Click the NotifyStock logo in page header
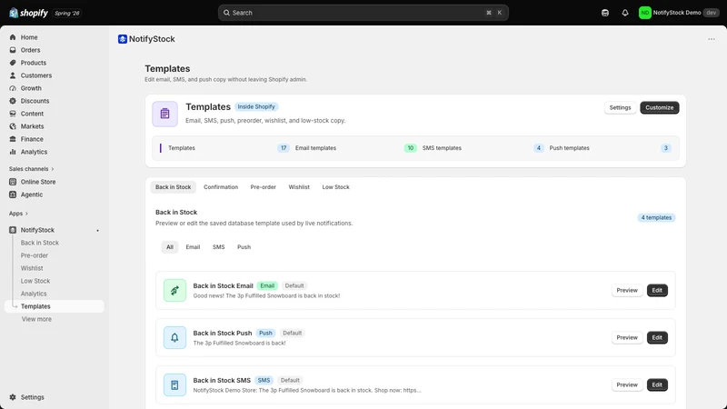Image resolution: width=727 pixels, height=409 pixels. tap(123, 39)
